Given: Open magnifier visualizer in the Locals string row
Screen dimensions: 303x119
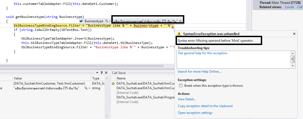Looking at the screenshot, I should pos(86,88).
